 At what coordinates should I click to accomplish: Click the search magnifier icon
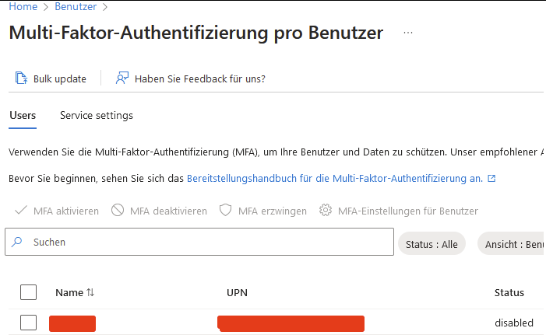[x=17, y=243]
